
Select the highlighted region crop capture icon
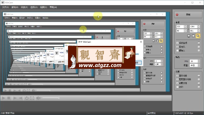coord(198,36)
